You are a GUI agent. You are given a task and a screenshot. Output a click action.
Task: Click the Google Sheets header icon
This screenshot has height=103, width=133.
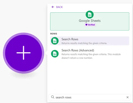click(x=90, y=15)
